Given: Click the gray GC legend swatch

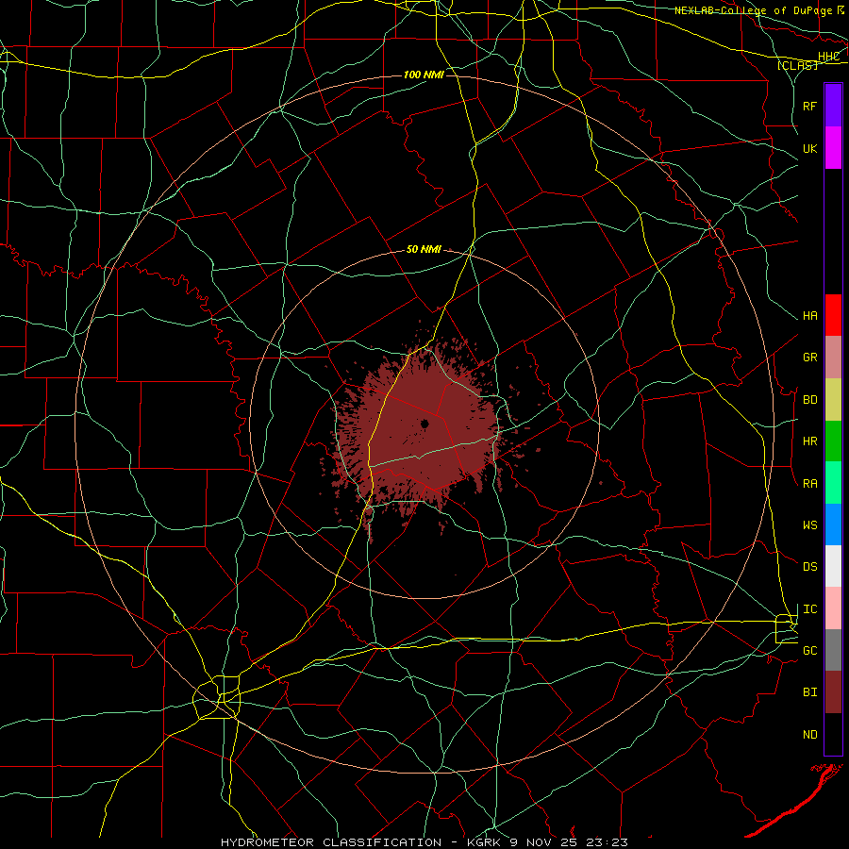Looking at the screenshot, I should pyautogui.click(x=833, y=650).
